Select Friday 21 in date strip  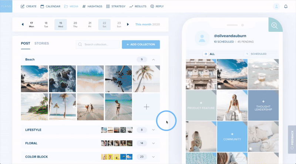pos(90,24)
